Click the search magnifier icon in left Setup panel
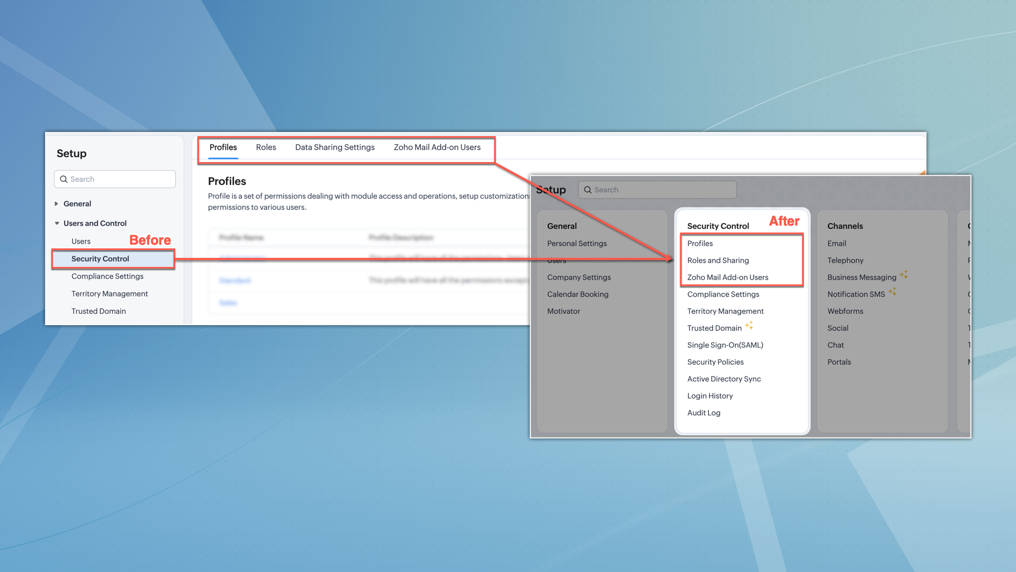The width and height of the screenshot is (1016, 572). (x=64, y=179)
